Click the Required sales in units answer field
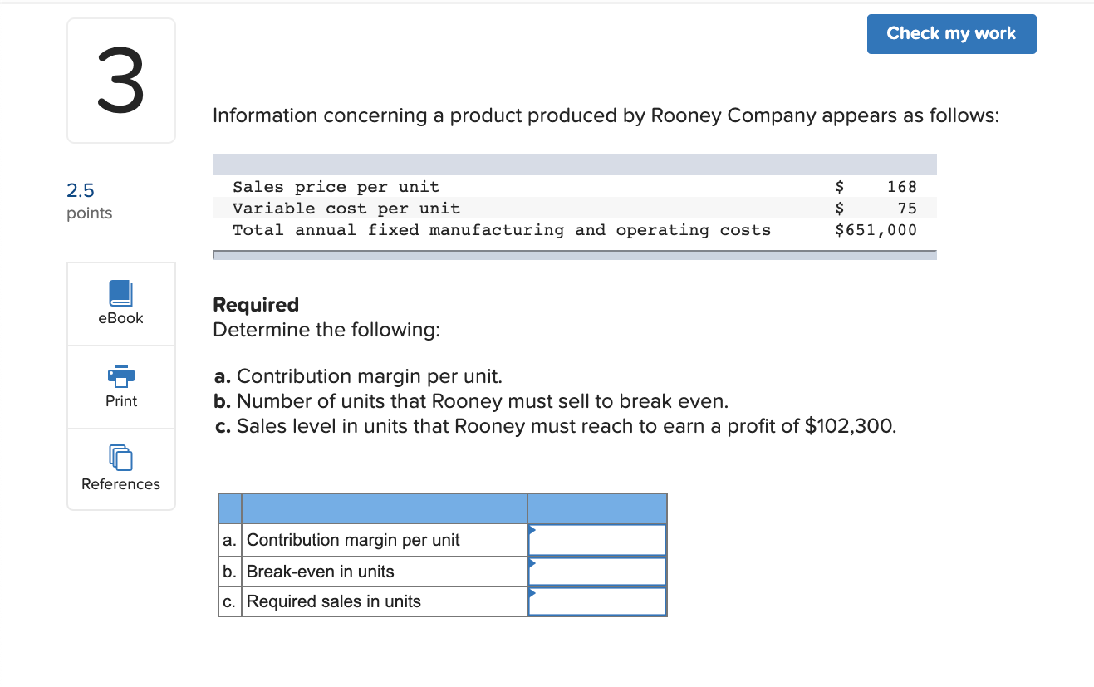Image resolution: width=1094 pixels, height=687 pixels. [596, 601]
